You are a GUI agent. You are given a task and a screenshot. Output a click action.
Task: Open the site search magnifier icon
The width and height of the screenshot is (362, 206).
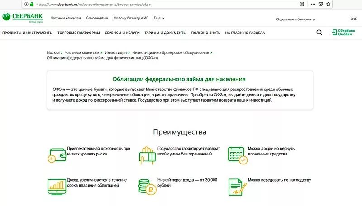[x=319, y=32]
